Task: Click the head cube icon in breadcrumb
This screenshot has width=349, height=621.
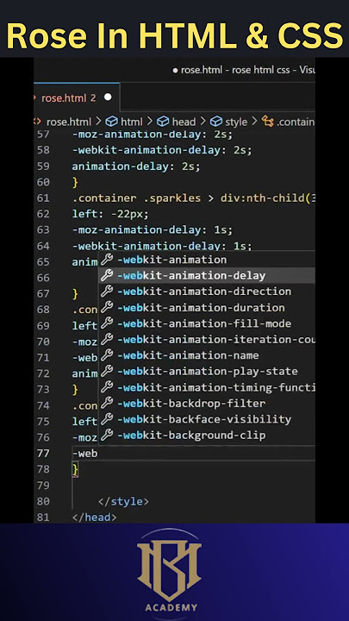Action: [x=163, y=122]
